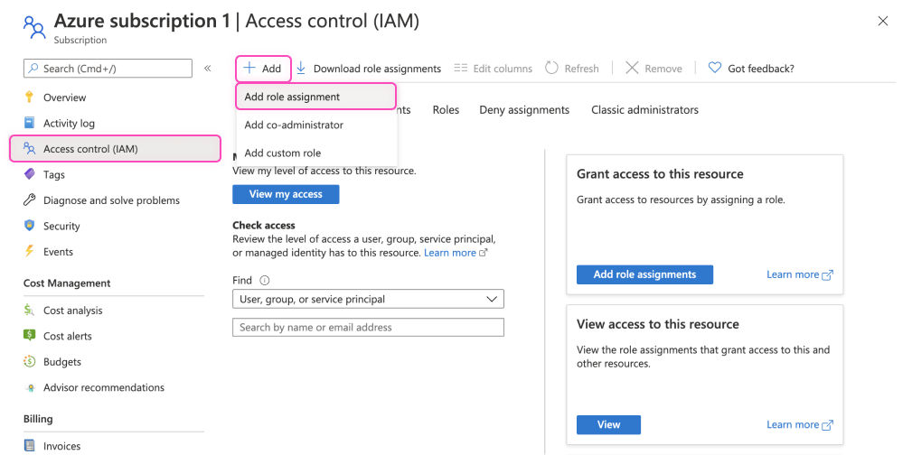Open Activity log from its sidebar icon

coord(30,124)
